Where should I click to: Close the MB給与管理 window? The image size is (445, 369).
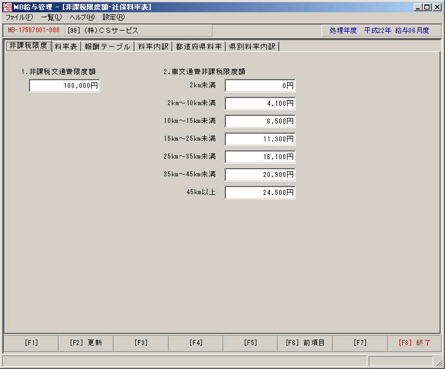tap(437, 7)
